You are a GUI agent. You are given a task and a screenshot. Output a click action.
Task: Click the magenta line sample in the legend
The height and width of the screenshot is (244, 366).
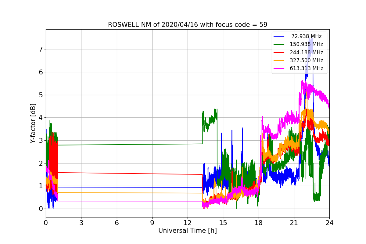pyautogui.click(x=279, y=69)
